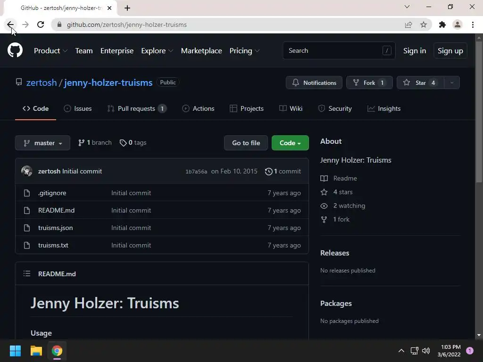Screen dimensions: 483x362
Task: Open the Actions tab
Action: pyautogui.click(x=198, y=108)
